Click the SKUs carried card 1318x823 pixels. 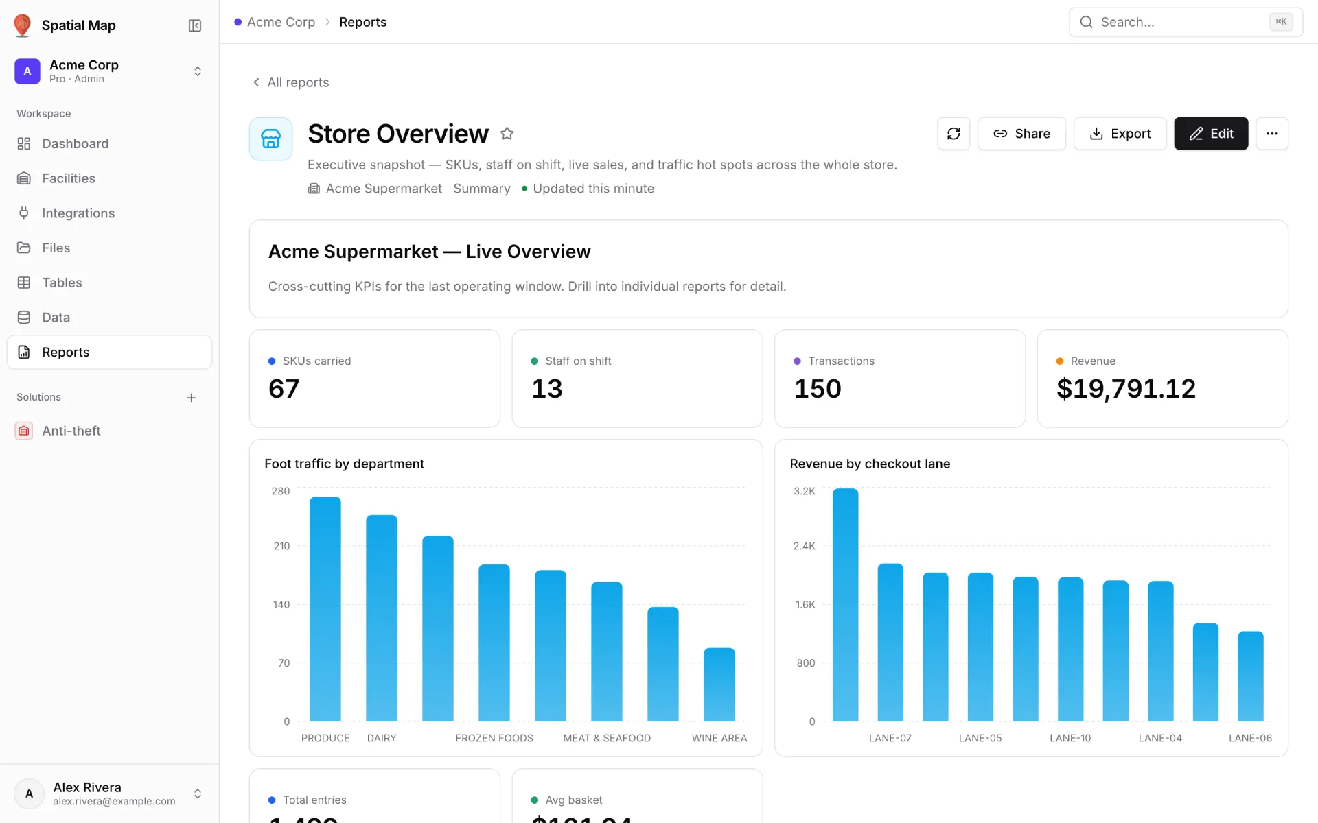[x=375, y=379]
